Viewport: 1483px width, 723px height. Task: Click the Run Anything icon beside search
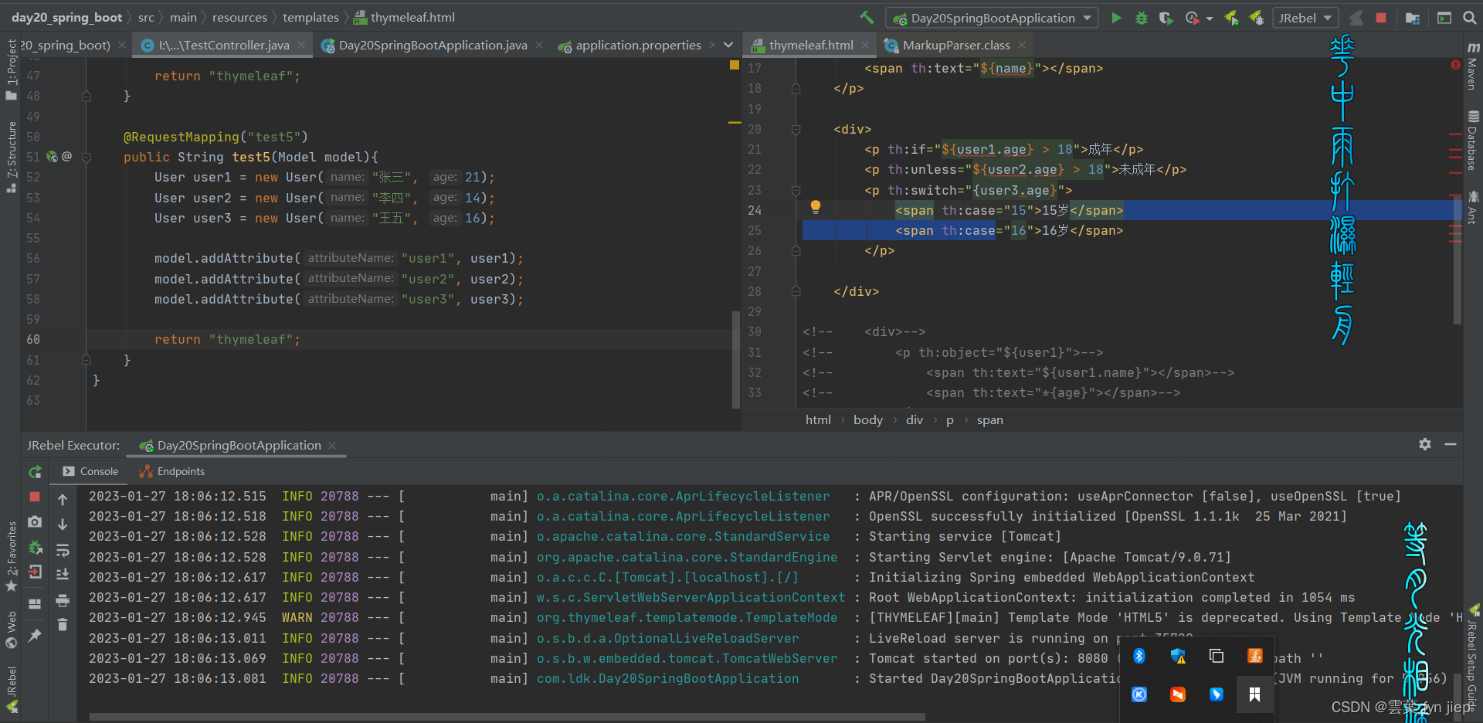(x=1444, y=18)
